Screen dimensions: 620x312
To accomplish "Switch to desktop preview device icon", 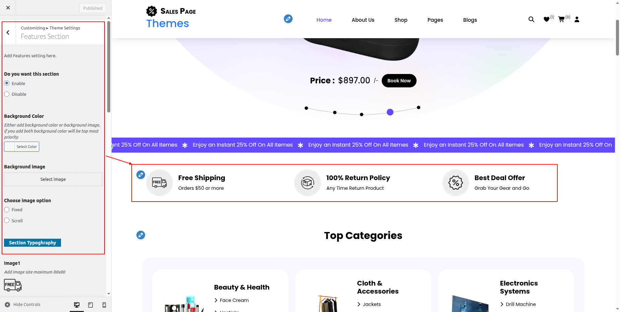I will tap(77, 305).
